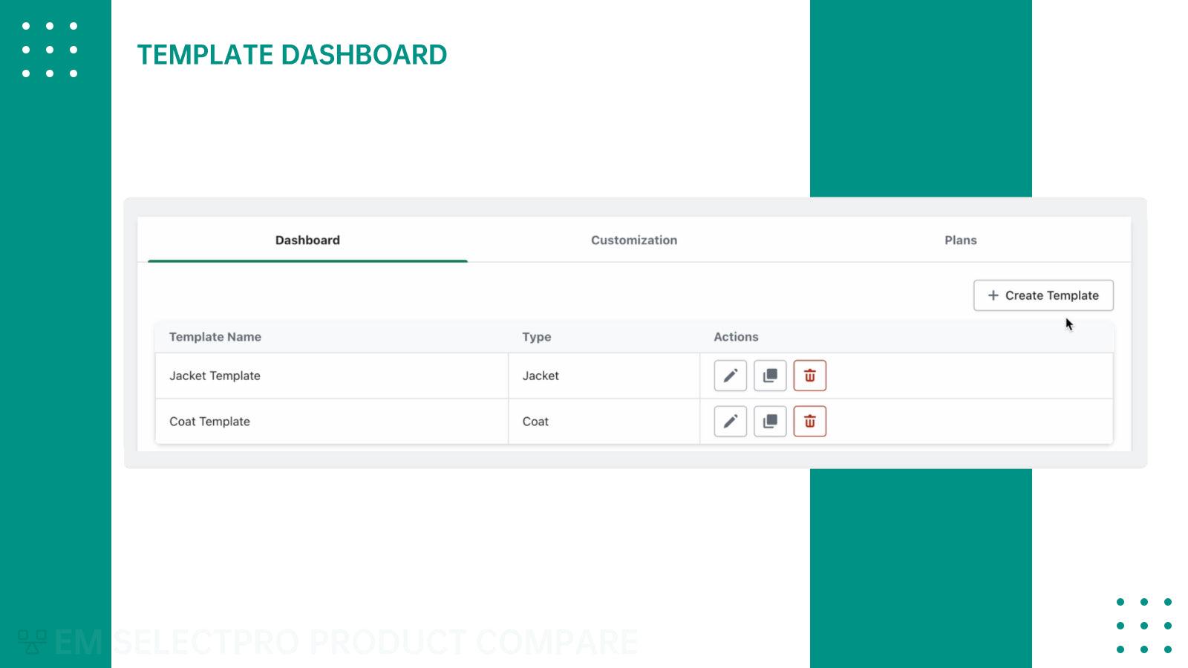This screenshot has height=668, width=1188.
Task: Select the Coat Template row name
Action: pos(209,421)
